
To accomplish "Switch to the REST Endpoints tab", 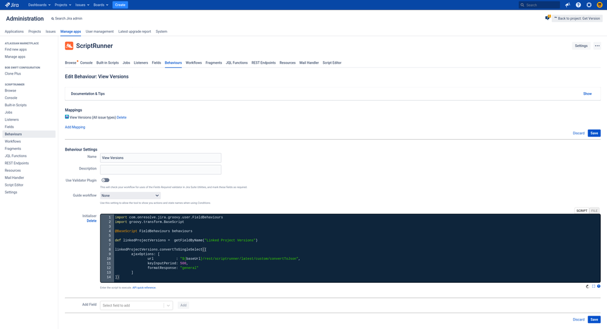I will [263, 63].
